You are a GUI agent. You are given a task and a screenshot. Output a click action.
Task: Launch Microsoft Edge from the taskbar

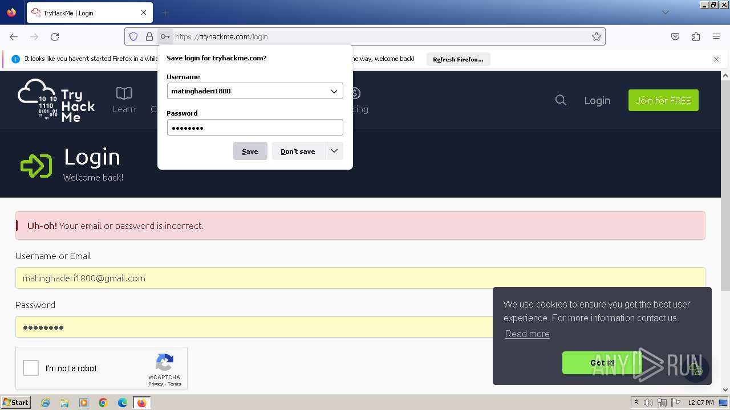tap(123, 403)
